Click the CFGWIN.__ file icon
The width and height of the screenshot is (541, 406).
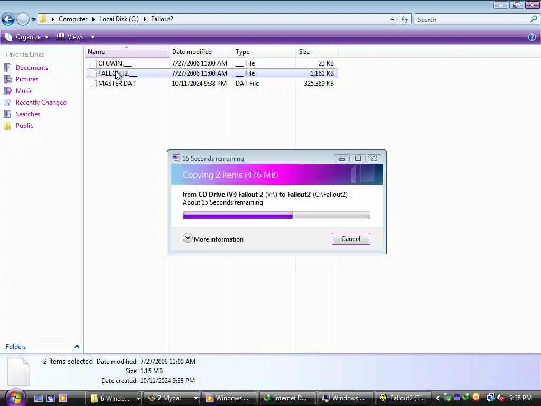coord(93,63)
